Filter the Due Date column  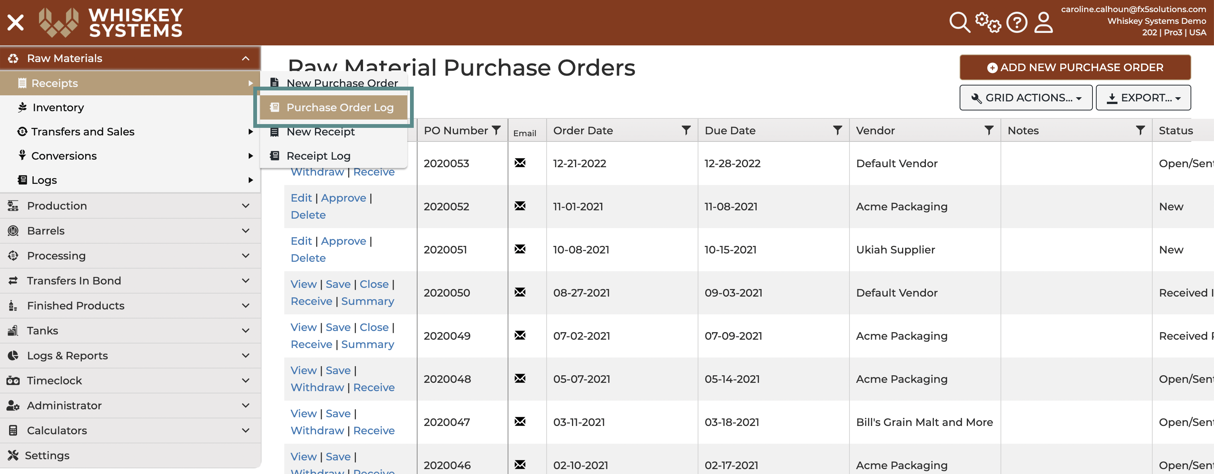tap(837, 131)
